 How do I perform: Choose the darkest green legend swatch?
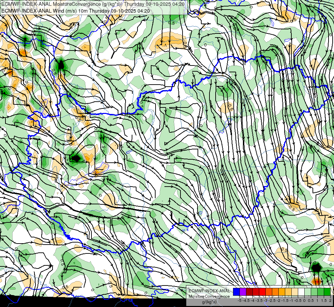click(x=327, y=292)
